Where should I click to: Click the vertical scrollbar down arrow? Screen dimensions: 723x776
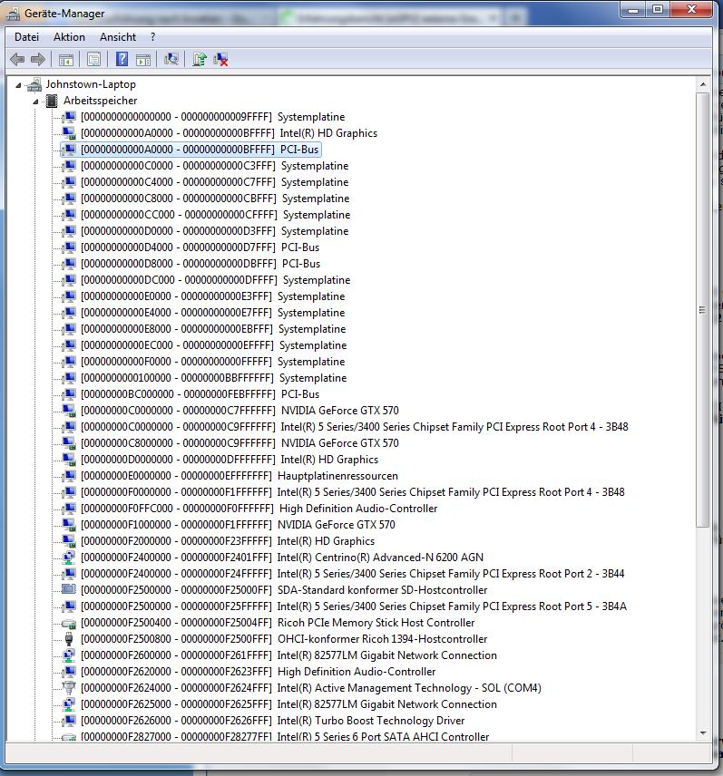click(703, 733)
